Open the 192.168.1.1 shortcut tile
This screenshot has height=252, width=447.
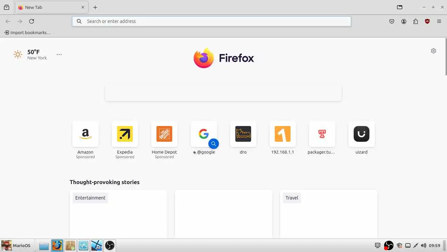coord(283,138)
